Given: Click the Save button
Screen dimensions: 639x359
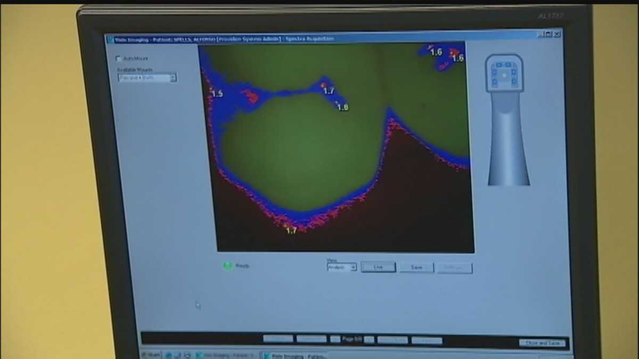Looking at the screenshot, I should (416, 268).
